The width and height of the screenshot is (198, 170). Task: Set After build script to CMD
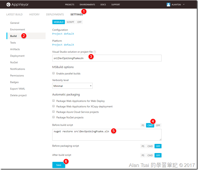(150, 155)
